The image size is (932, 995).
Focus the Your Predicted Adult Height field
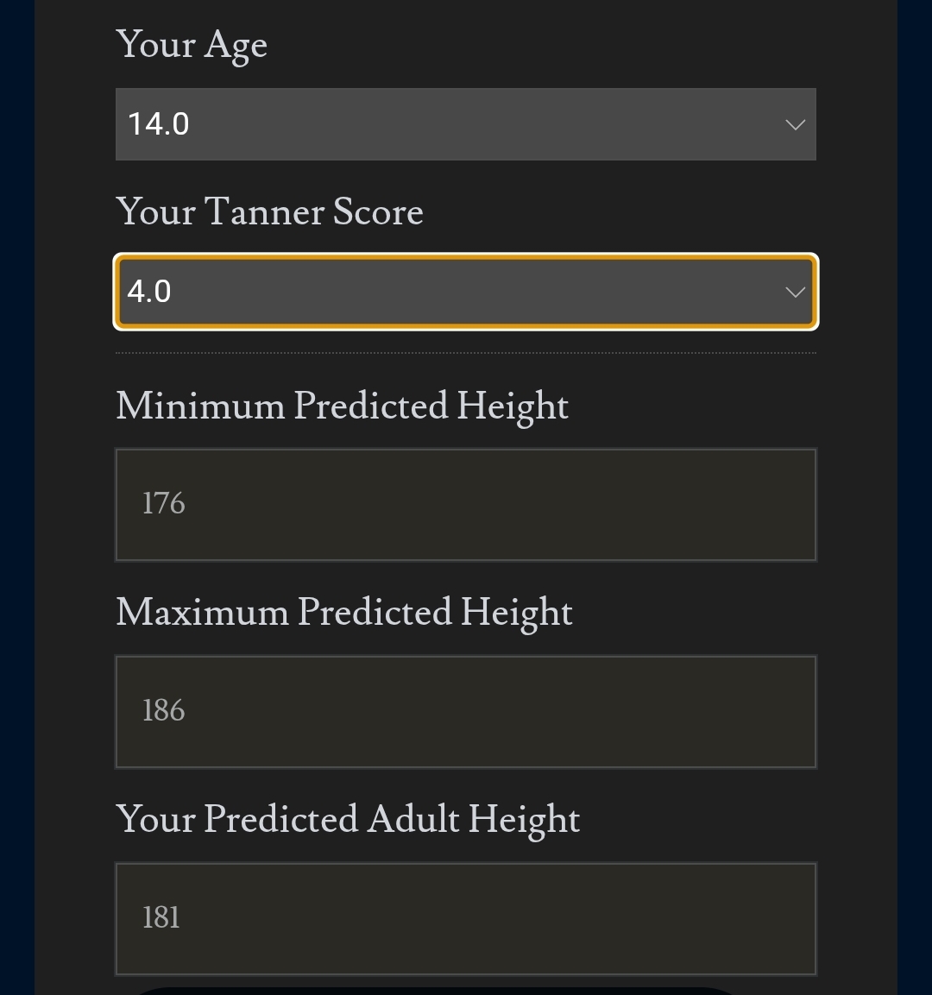(x=465, y=919)
